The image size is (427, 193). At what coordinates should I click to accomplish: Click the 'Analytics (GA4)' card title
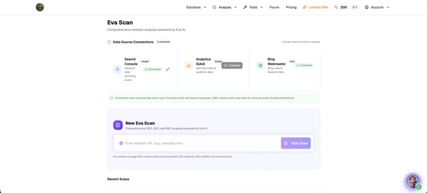point(203,61)
